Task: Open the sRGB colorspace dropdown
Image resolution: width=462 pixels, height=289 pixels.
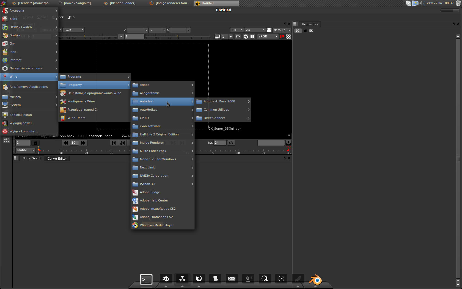Action: click(x=268, y=37)
